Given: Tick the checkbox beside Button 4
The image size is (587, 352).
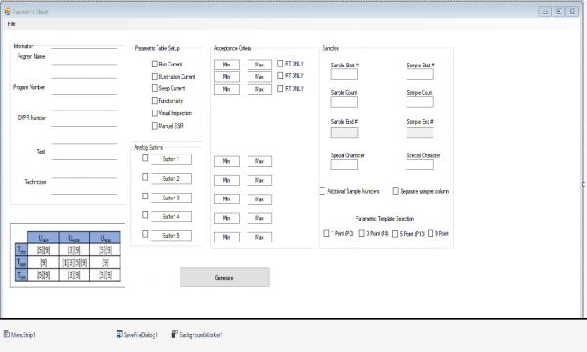Looking at the screenshot, I should pyautogui.click(x=145, y=215).
